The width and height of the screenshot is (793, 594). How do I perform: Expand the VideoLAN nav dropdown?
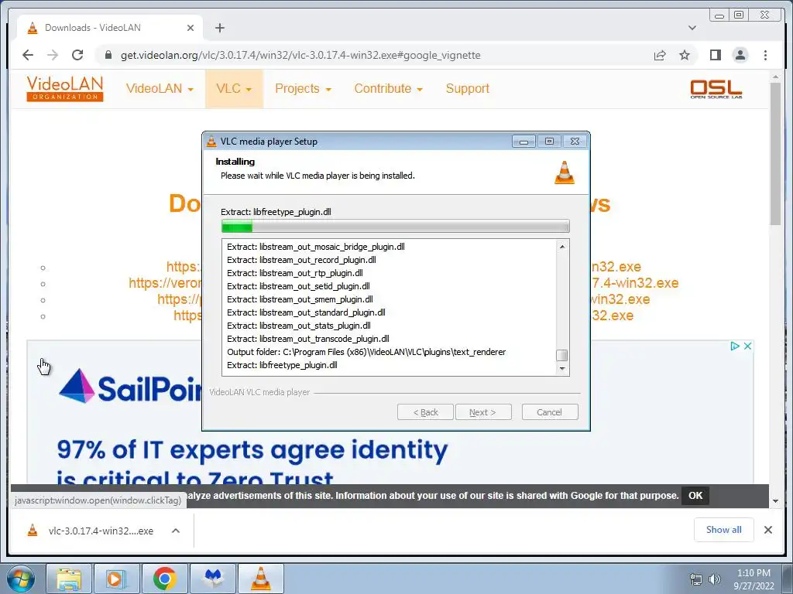[160, 88]
